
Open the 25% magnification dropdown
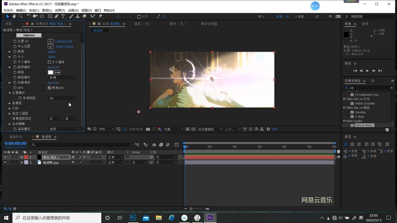(x=106, y=129)
